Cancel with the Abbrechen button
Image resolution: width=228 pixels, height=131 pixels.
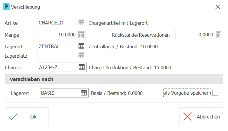pos(201,117)
